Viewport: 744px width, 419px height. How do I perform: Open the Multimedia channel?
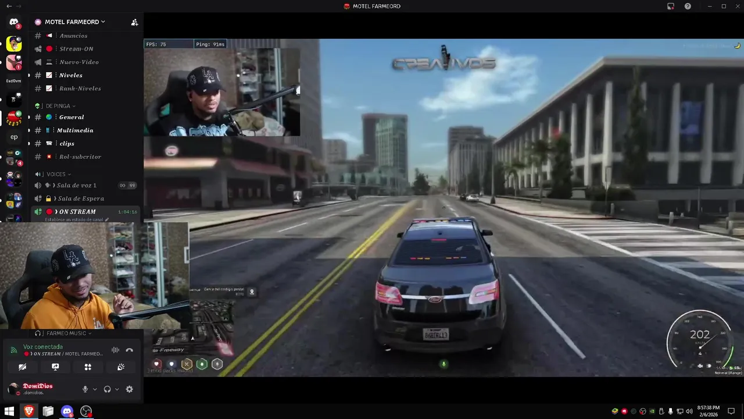coord(87,130)
